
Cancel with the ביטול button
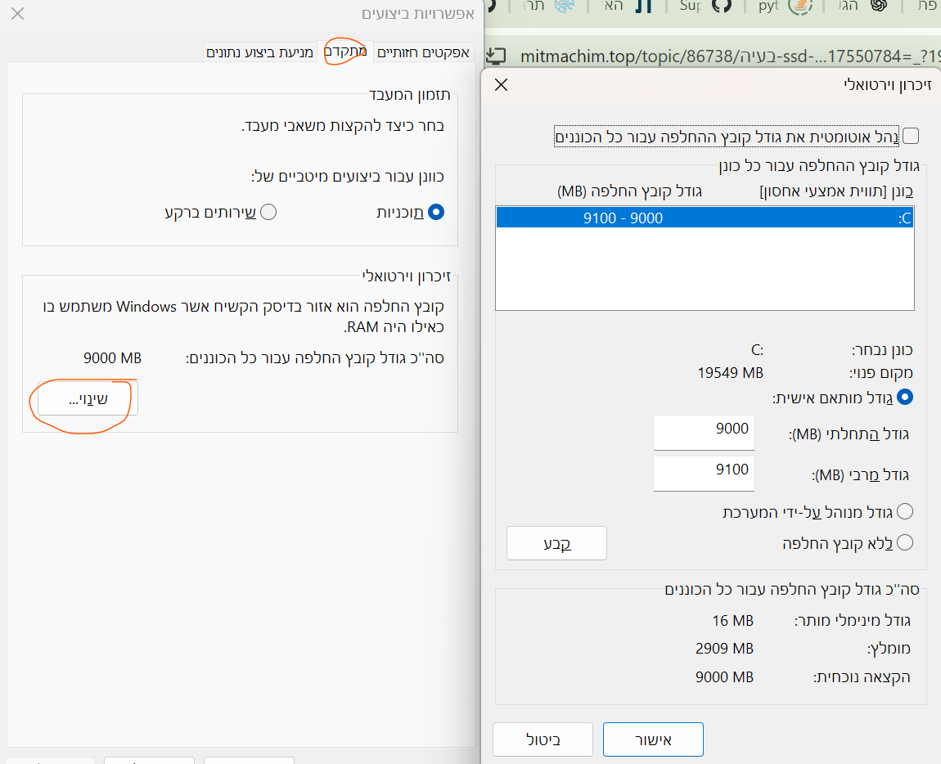[543, 739]
